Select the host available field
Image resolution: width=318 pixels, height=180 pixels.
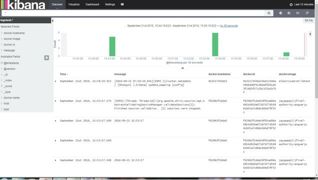coord(6,103)
